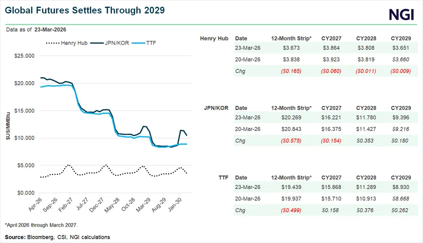The image size is (423, 243).
Task: Click the NGI logo
Action: pyautogui.click(x=401, y=14)
